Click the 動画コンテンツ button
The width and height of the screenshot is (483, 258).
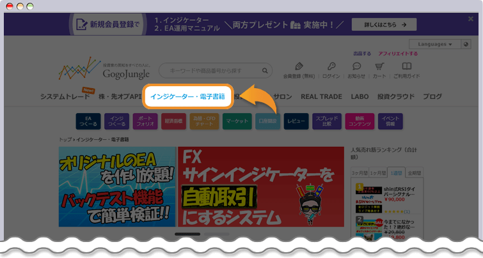[360, 121]
